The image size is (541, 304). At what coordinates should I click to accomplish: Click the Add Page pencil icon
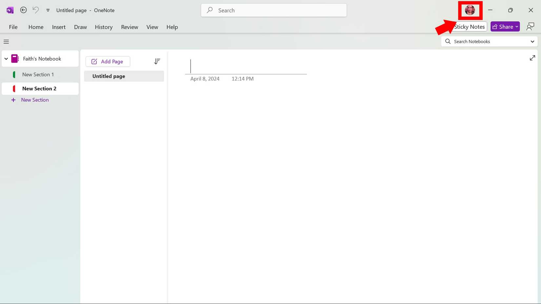pos(94,61)
